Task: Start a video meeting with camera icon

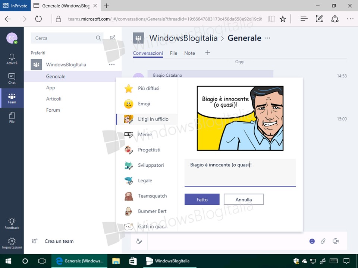Action: pyautogui.click(x=335, y=241)
